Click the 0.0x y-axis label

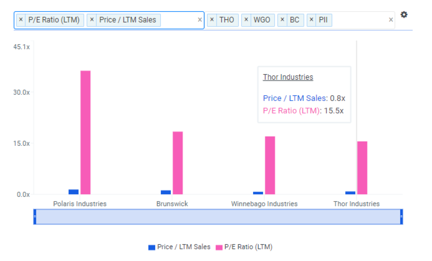click(x=23, y=195)
